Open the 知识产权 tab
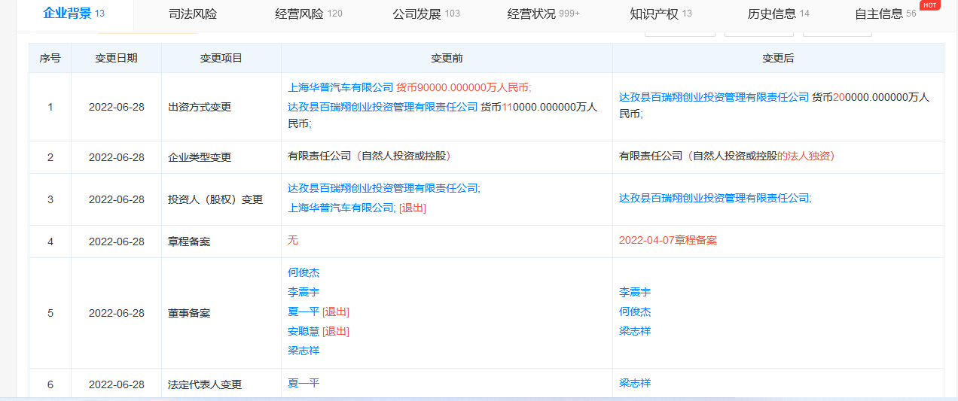This screenshot has height=401, width=958. point(661,14)
